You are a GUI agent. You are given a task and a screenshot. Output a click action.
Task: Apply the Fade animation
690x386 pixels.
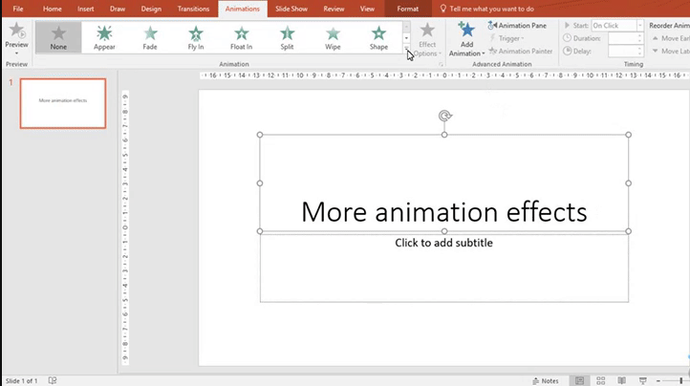pos(150,37)
